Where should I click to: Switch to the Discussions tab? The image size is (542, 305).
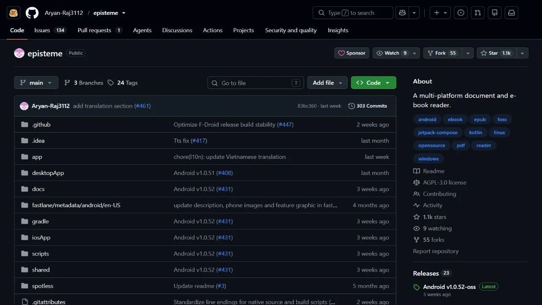pyautogui.click(x=177, y=30)
